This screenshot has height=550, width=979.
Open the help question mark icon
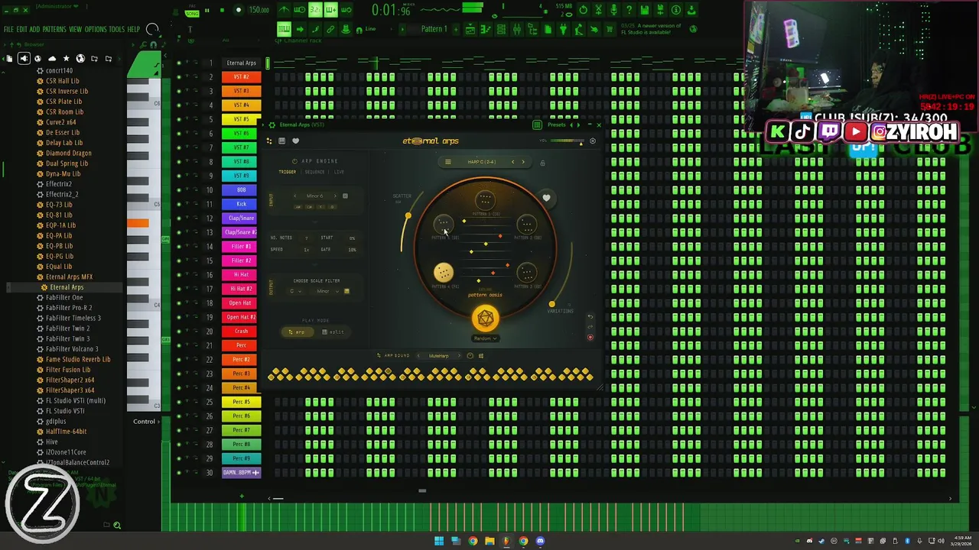[x=629, y=10]
